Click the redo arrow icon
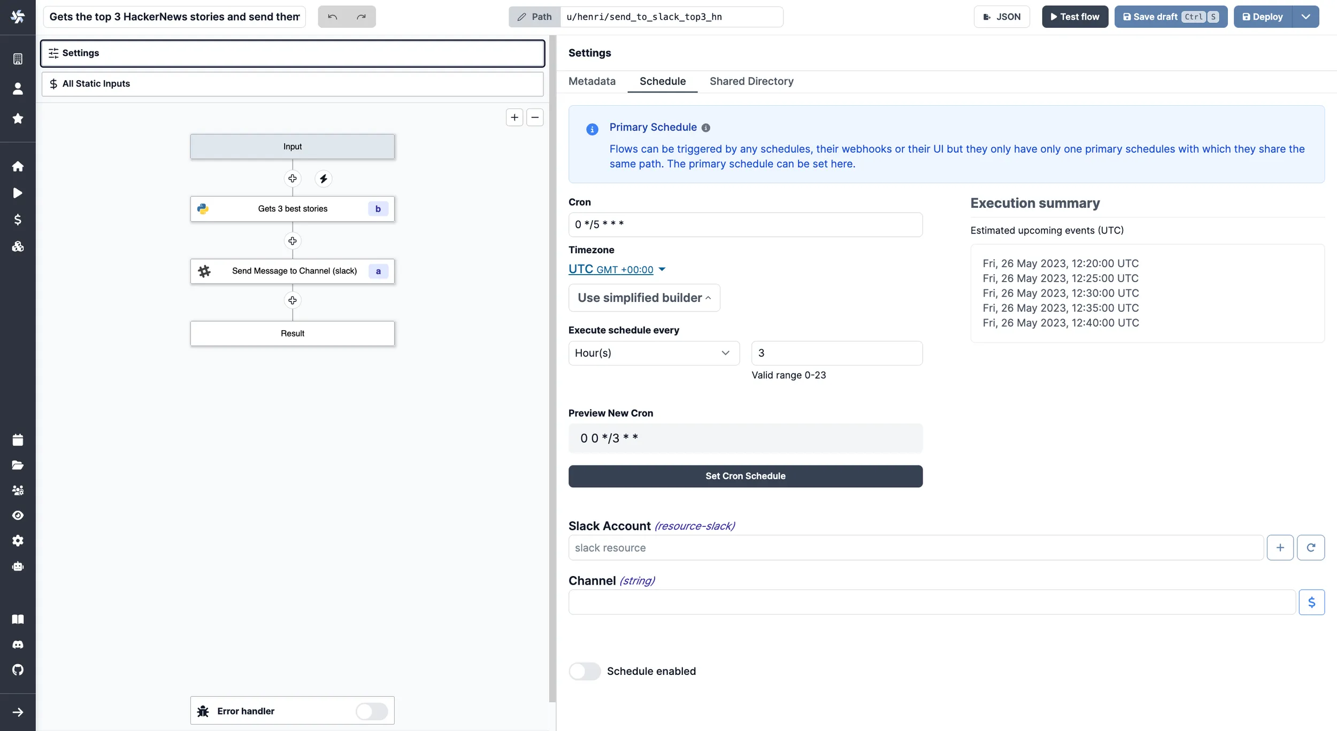The width and height of the screenshot is (1337, 731). 362,17
